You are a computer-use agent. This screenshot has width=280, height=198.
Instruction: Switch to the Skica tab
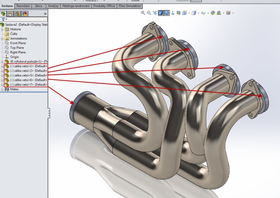38,6
